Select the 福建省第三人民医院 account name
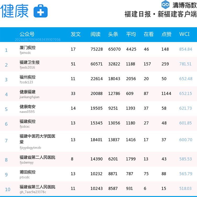Image resolution: width=197 pixels, height=197 pixels. (x=37, y=187)
